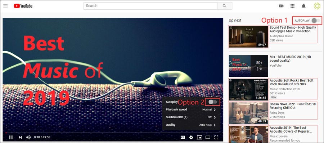Open Acoustic 2019 covers thumbnail
324x143 pixels.
tap(248, 134)
